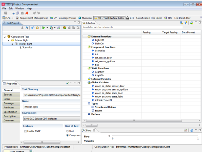Click the Paste clipboard icon
The image size is (202, 152).
[22, 13]
